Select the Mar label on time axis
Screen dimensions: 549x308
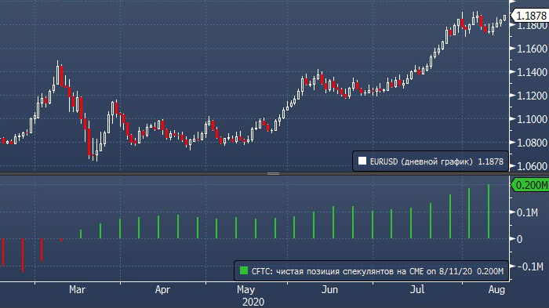[x=77, y=290]
